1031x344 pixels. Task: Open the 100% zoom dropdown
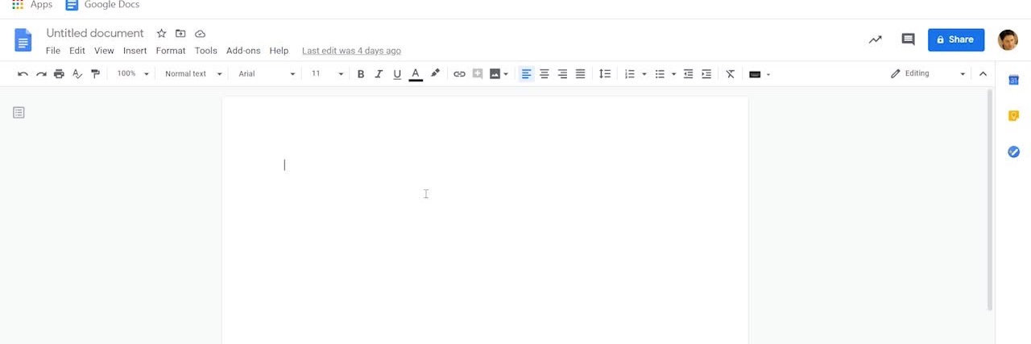[133, 74]
